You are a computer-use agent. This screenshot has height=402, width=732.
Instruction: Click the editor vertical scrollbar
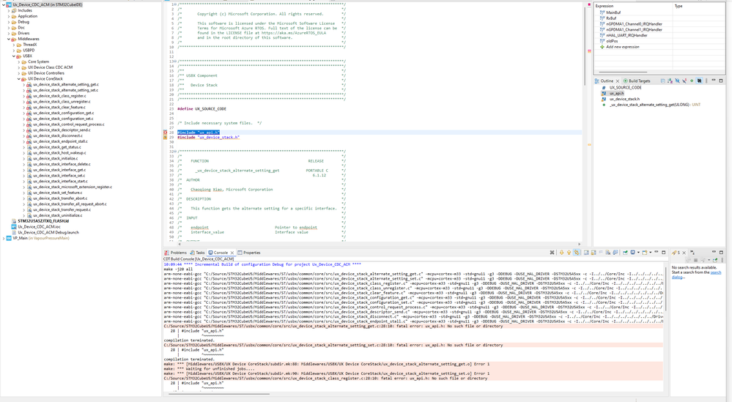[585, 47]
